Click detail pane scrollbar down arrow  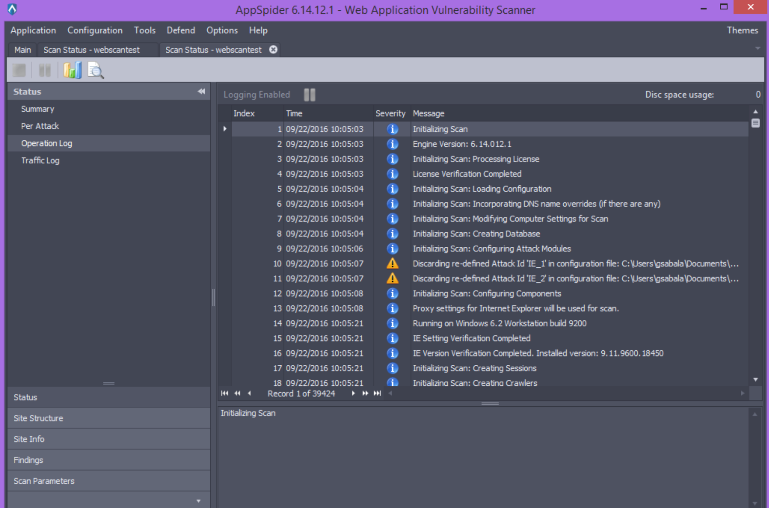(x=755, y=503)
